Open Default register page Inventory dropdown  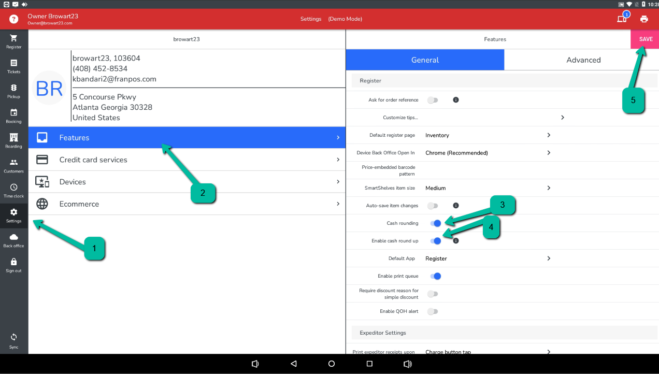487,135
